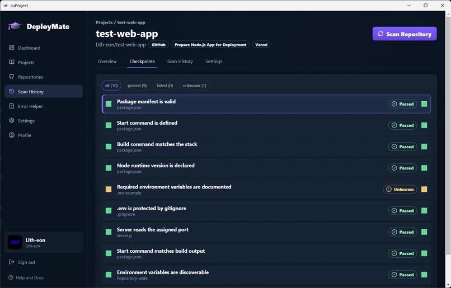
Task: Click Passed badge on Build command row
Action: (402, 147)
